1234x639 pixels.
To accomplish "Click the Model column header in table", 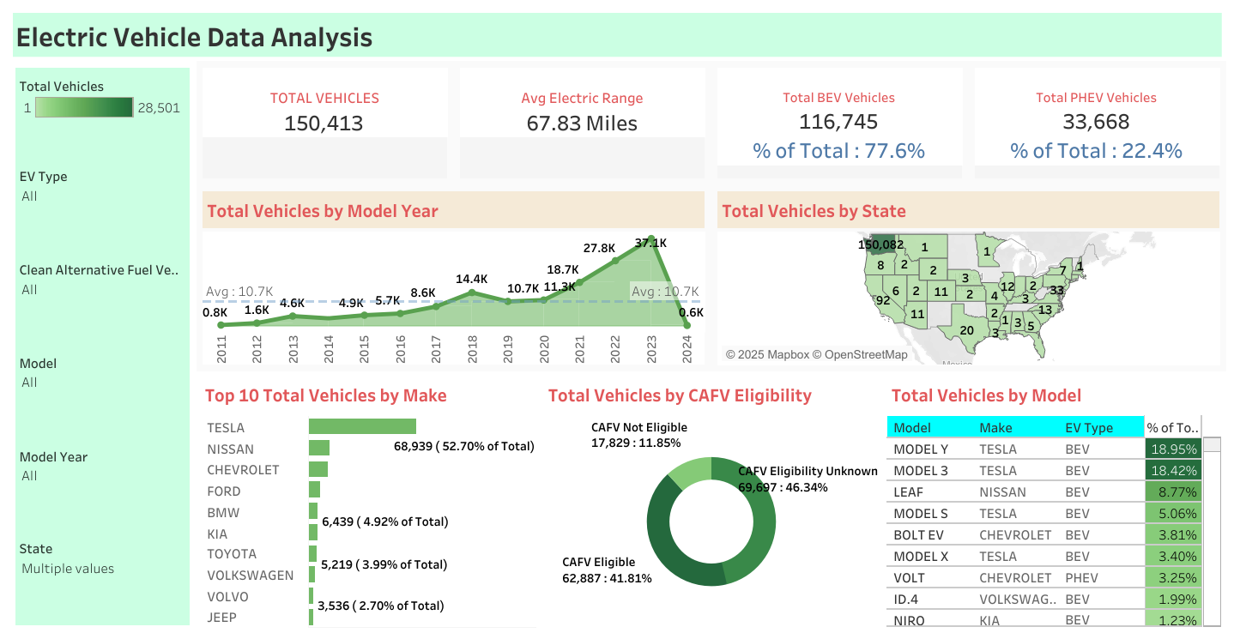I will point(912,427).
